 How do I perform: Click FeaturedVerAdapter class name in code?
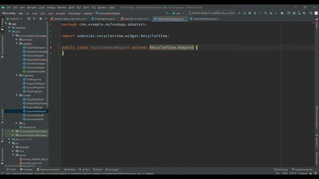tap(110, 47)
